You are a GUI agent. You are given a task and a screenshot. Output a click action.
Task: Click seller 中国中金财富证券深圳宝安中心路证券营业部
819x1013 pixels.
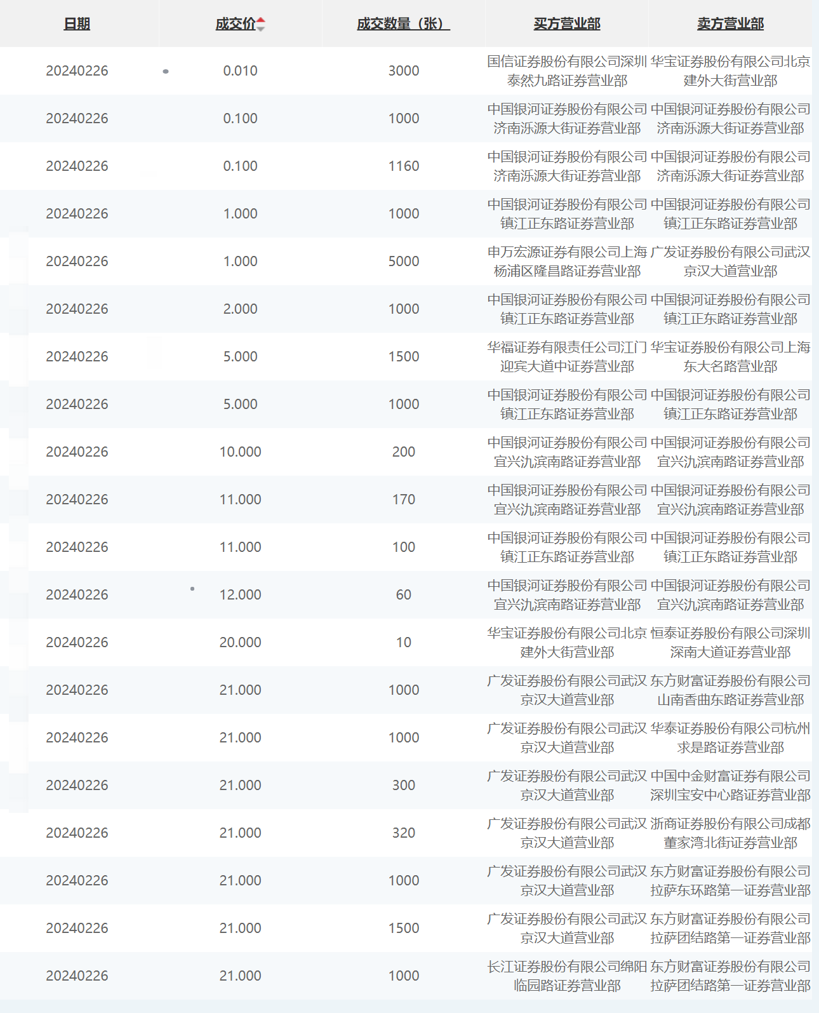click(730, 786)
